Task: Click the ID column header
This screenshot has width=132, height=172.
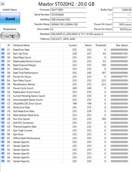Action: 9,45
